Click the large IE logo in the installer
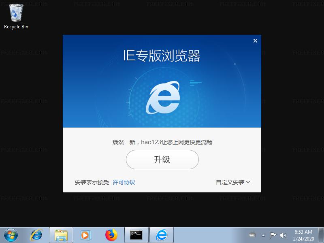 click(163, 98)
